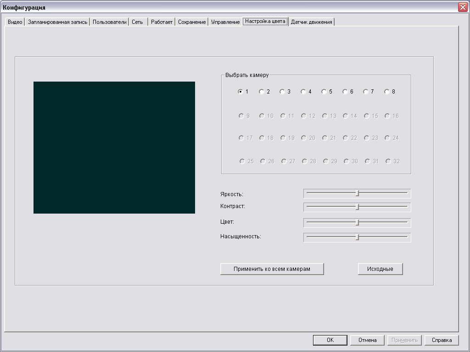
Task: Click the Контраст slider handle
Action: click(x=358, y=207)
